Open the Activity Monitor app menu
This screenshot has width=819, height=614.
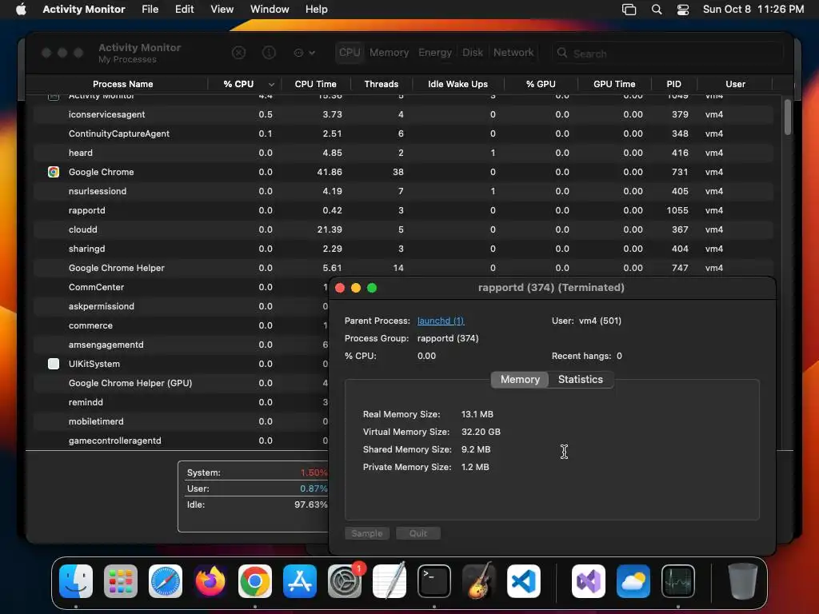click(x=83, y=10)
